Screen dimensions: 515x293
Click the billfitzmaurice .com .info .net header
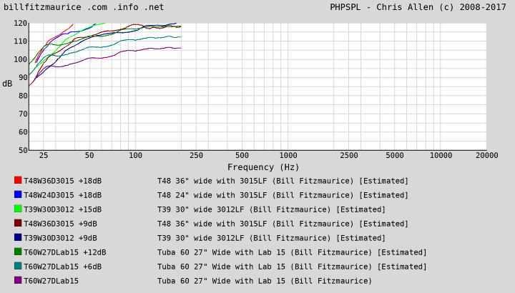tap(84, 7)
